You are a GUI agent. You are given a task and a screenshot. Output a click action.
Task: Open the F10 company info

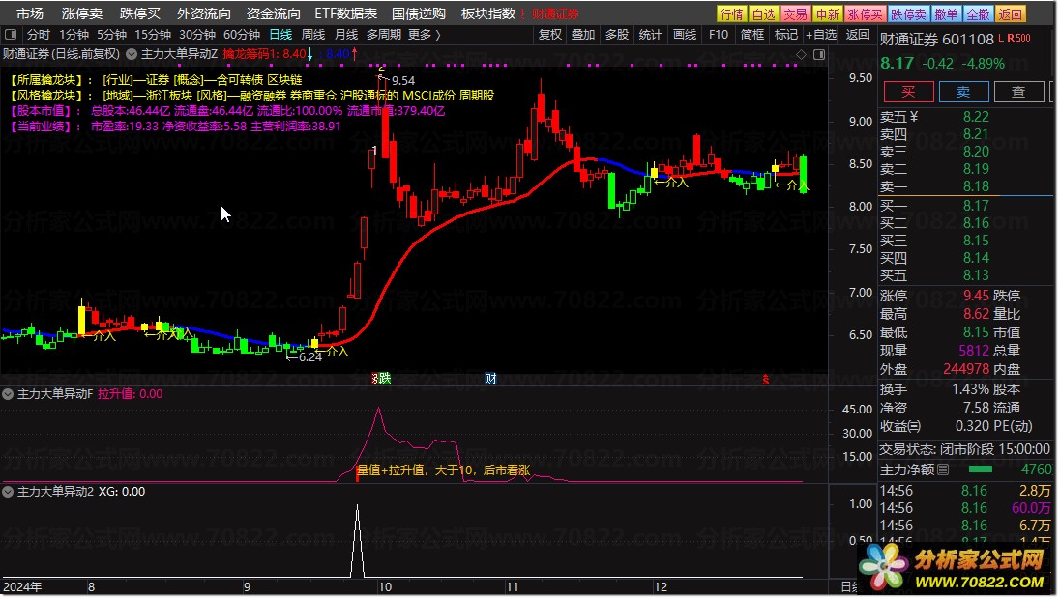719,34
